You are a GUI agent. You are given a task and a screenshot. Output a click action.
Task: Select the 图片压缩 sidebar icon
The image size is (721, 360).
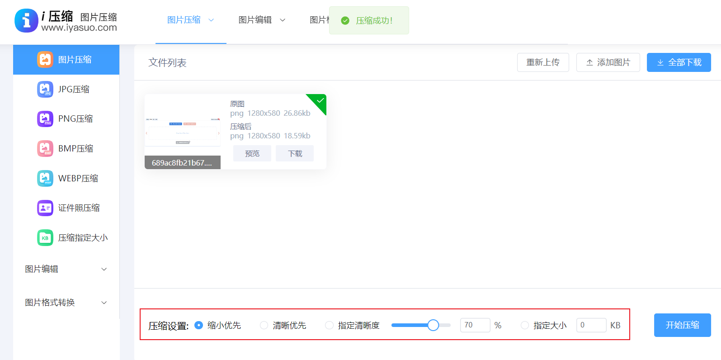[45, 60]
